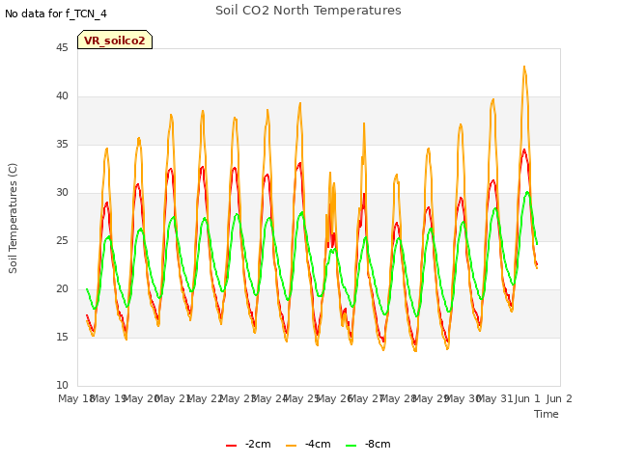Click the Jun 2 x-axis label
The image size is (618, 463).
point(559,398)
